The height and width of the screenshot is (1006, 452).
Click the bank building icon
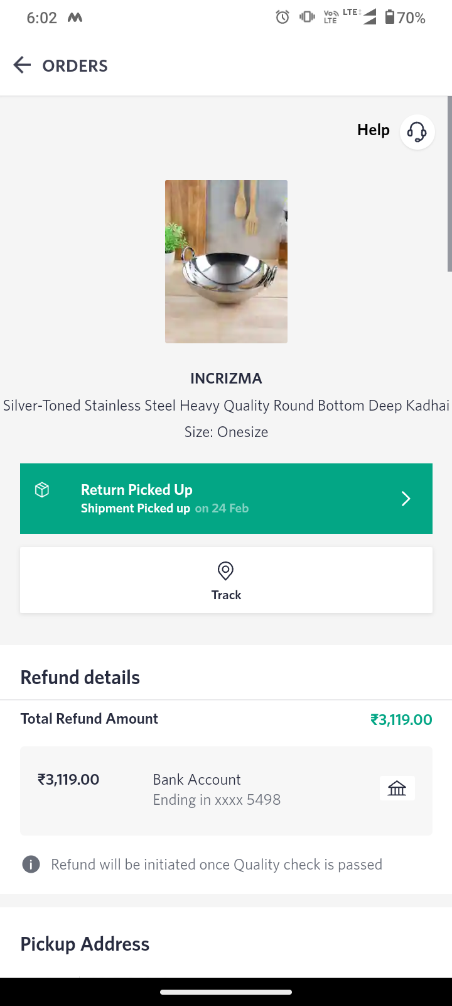coord(397,788)
